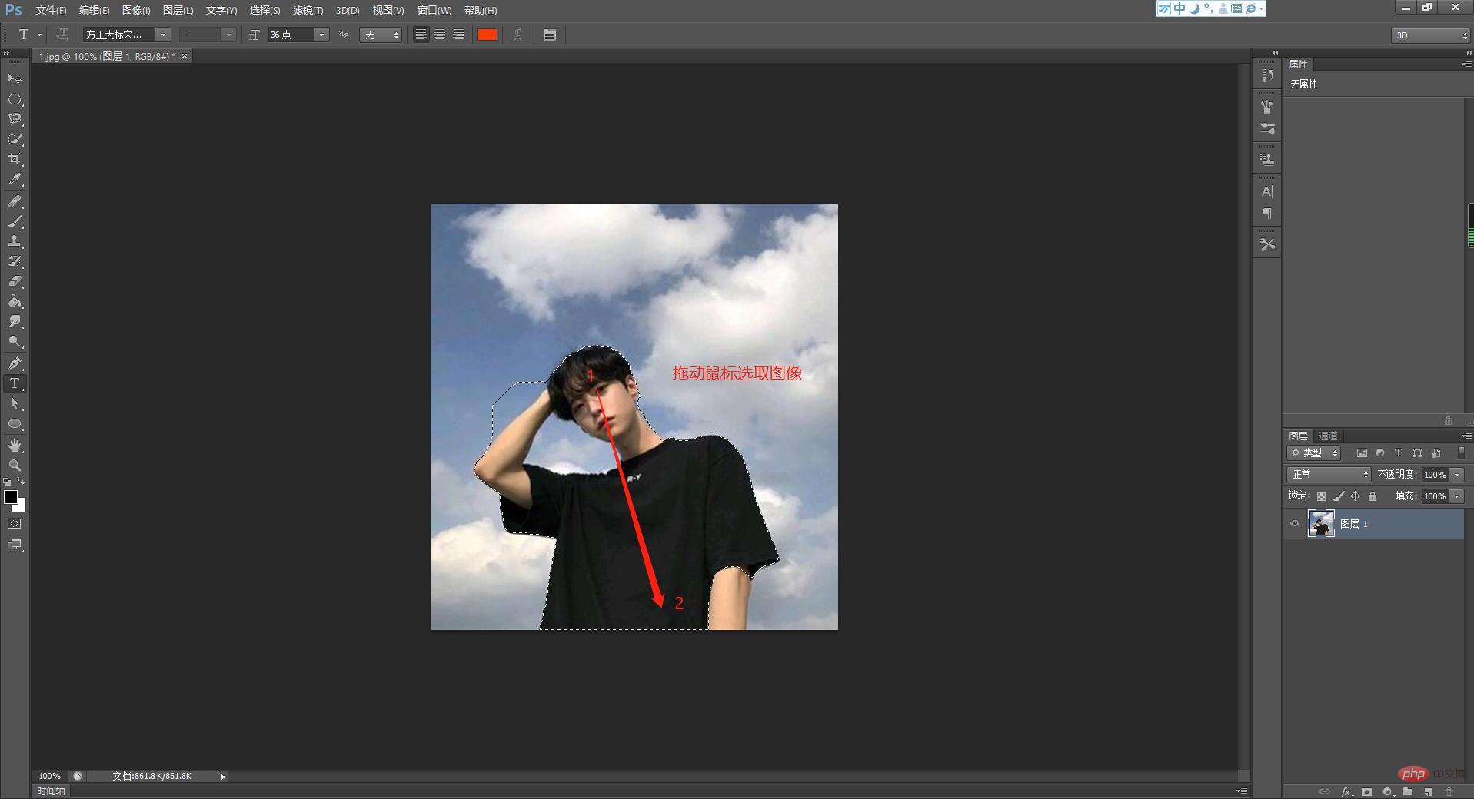Viewport: 1474px width, 799px height.
Task: Select the Ellipse shape tool
Action: (x=15, y=423)
